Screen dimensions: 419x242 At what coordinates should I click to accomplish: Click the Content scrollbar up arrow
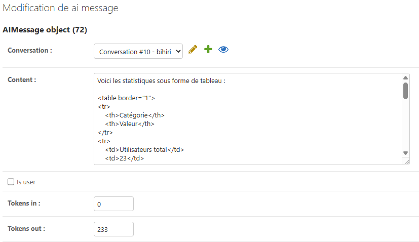[405, 78]
